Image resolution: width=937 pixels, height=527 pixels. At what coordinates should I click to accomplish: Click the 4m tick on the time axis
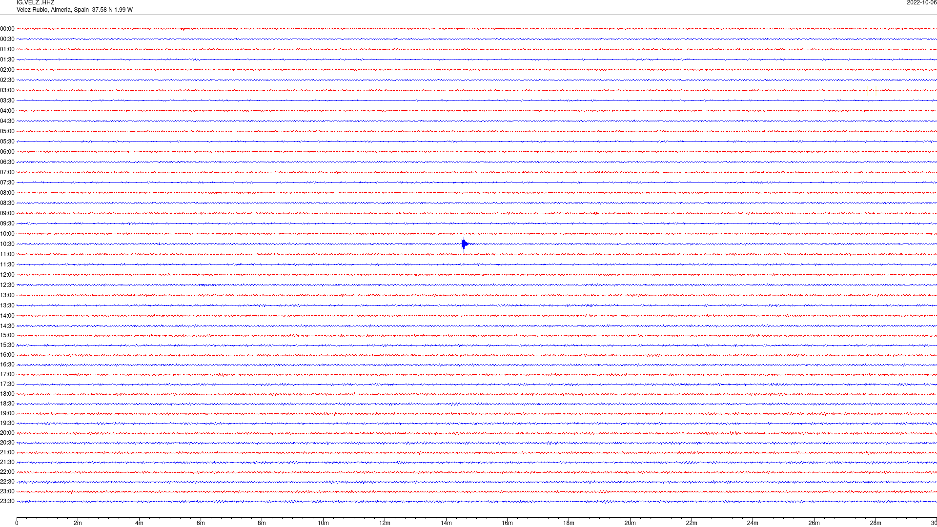click(x=139, y=523)
